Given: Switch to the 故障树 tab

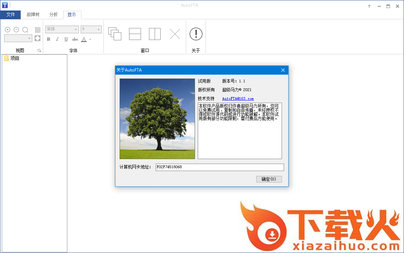Looking at the screenshot, I should click(x=33, y=15).
